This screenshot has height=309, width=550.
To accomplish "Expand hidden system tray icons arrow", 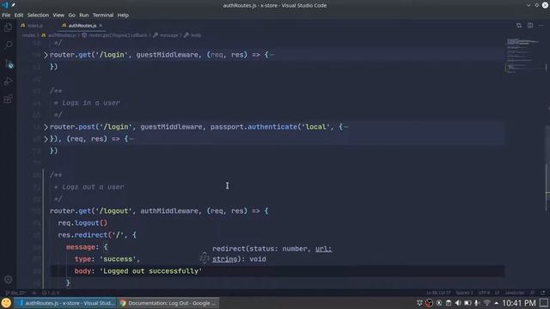I will (497, 303).
